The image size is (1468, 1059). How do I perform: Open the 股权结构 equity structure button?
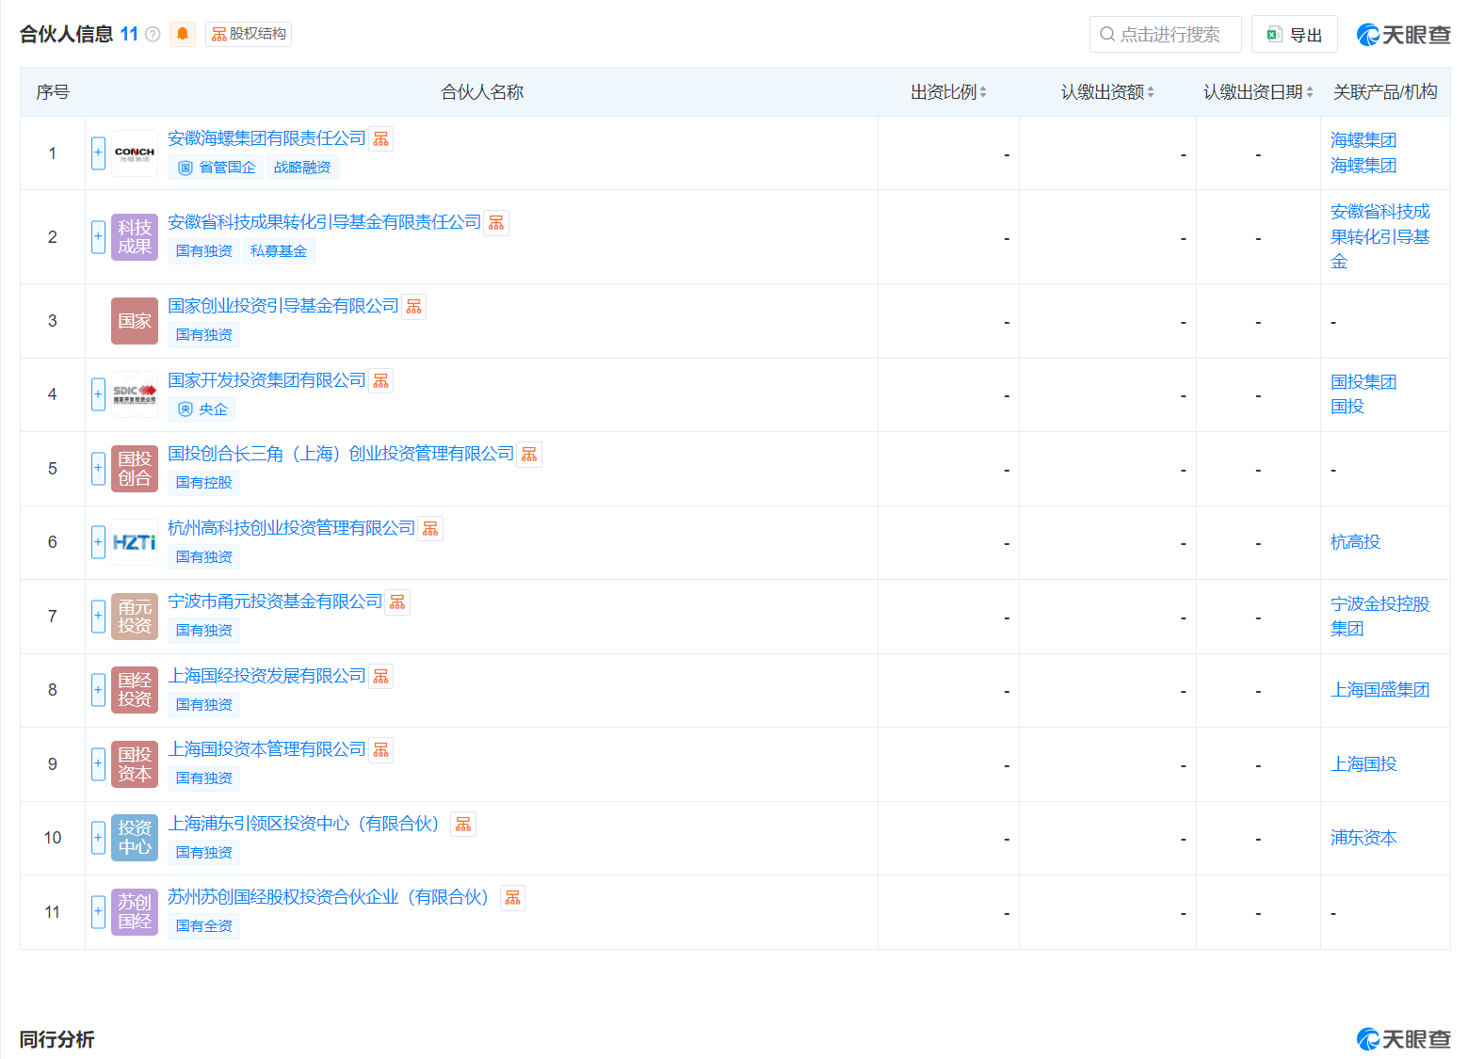pyautogui.click(x=249, y=35)
